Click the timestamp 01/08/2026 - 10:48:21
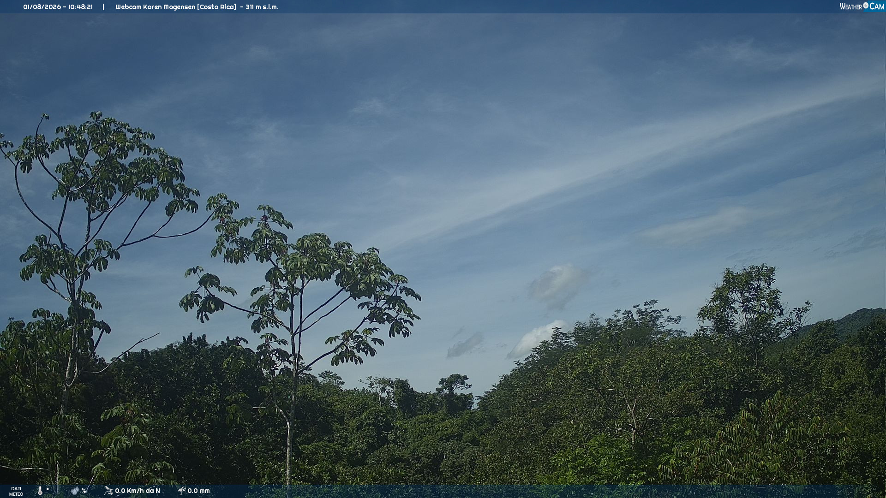The image size is (886, 498). point(58,7)
